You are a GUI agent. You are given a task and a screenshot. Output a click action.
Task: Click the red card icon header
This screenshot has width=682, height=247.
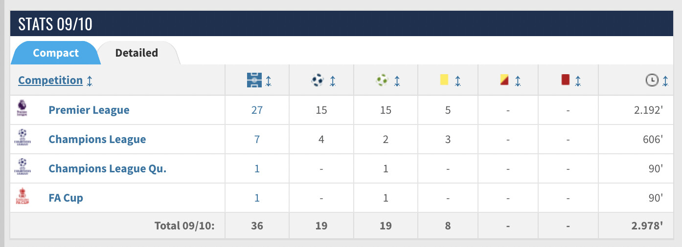pos(566,80)
